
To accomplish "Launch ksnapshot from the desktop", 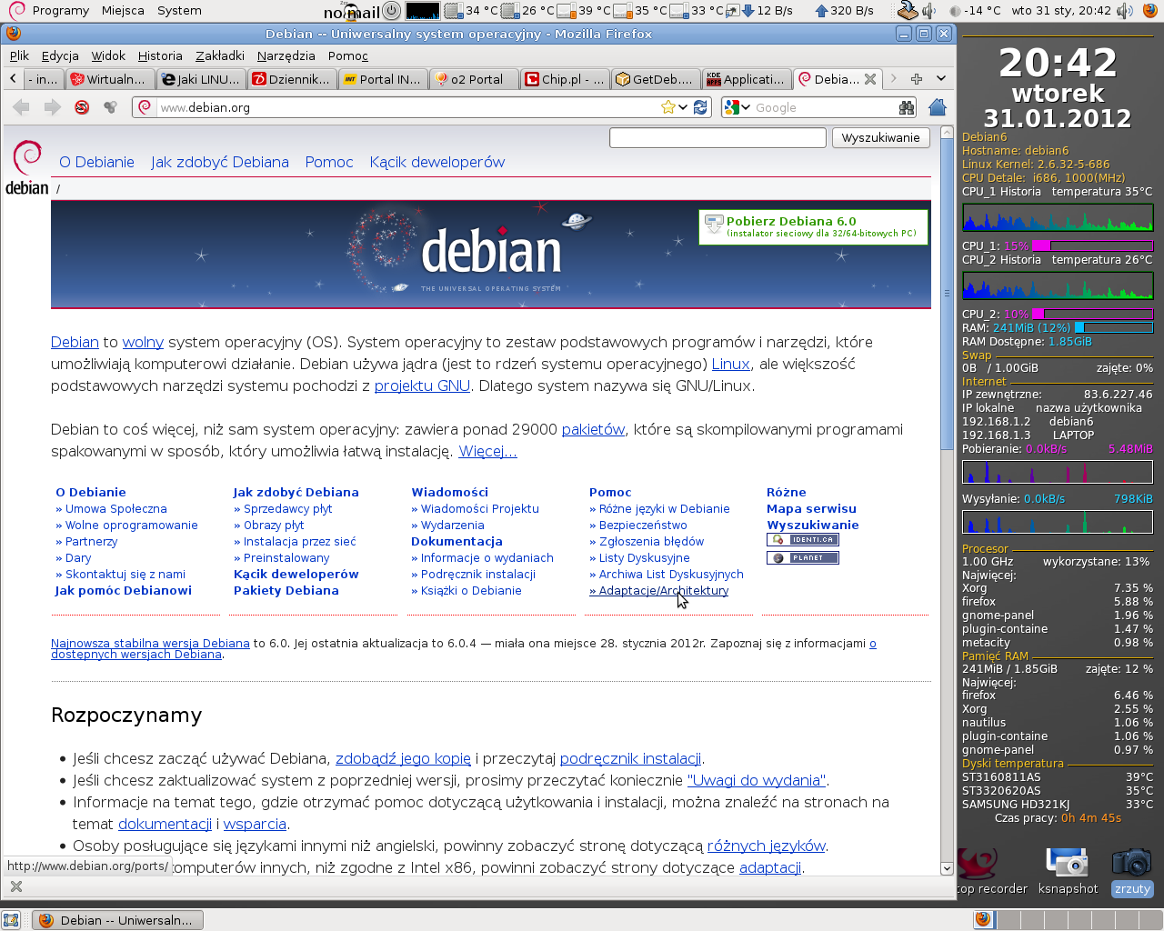I will [x=1068, y=870].
